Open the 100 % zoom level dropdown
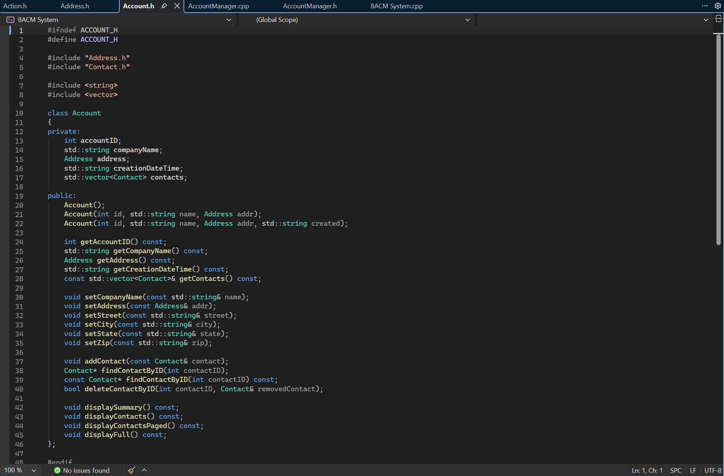 (20, 470)
